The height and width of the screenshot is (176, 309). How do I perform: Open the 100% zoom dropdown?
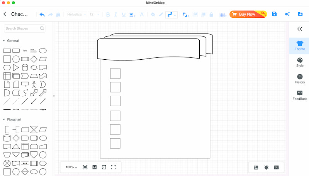coord(71,167)
